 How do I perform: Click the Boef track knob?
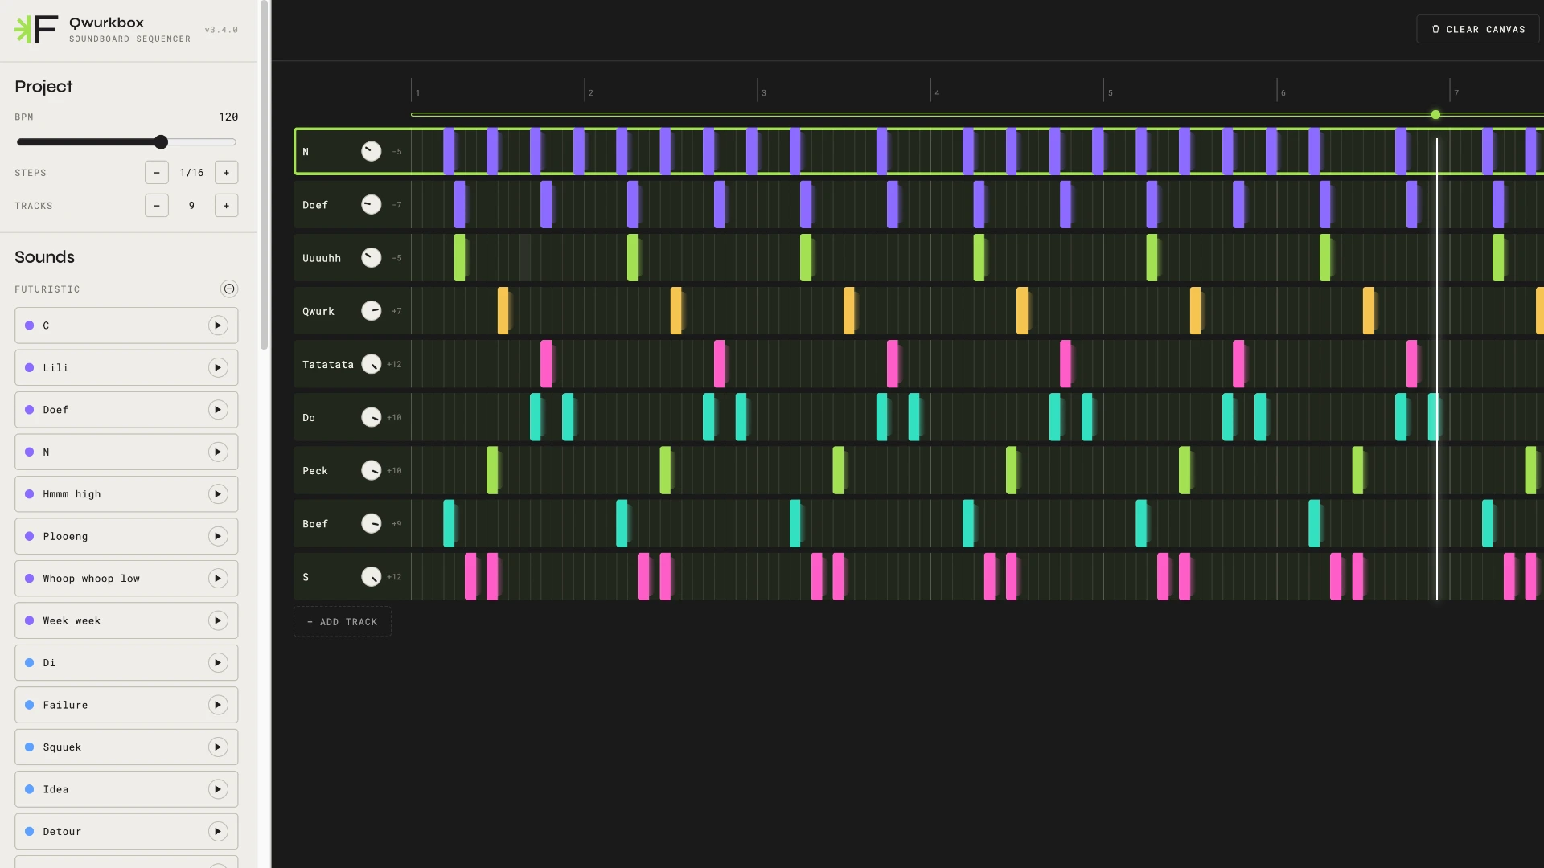click(371, 524)
